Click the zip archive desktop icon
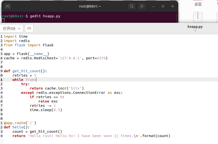The image size is (218, 144). click(x=198, y=17)
